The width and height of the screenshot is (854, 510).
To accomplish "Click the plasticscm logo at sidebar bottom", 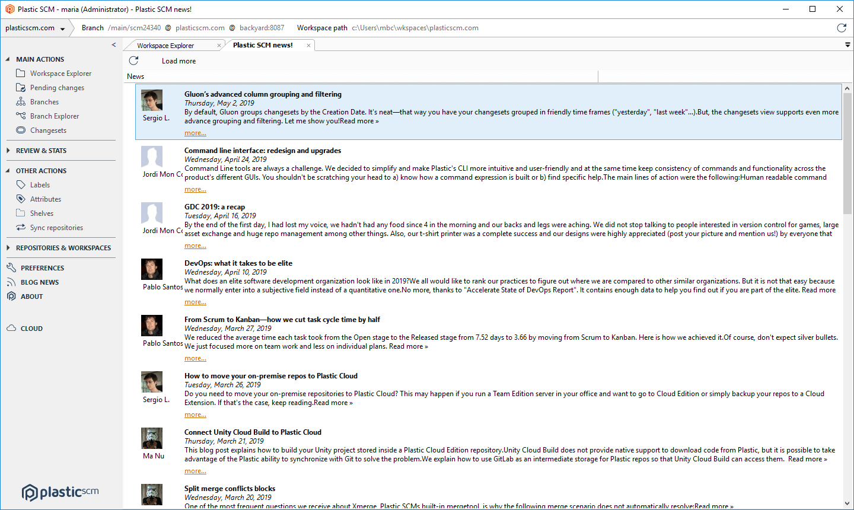I will click(60, 492).
